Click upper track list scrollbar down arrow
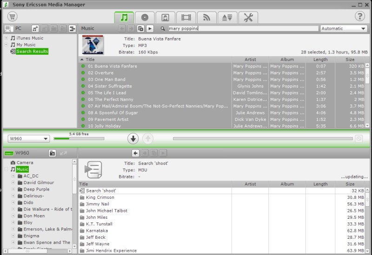 [x=367, y=125]
